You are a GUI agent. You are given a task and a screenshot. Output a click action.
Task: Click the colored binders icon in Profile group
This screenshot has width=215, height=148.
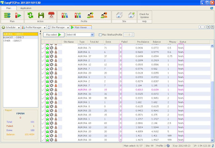(65, 15)
